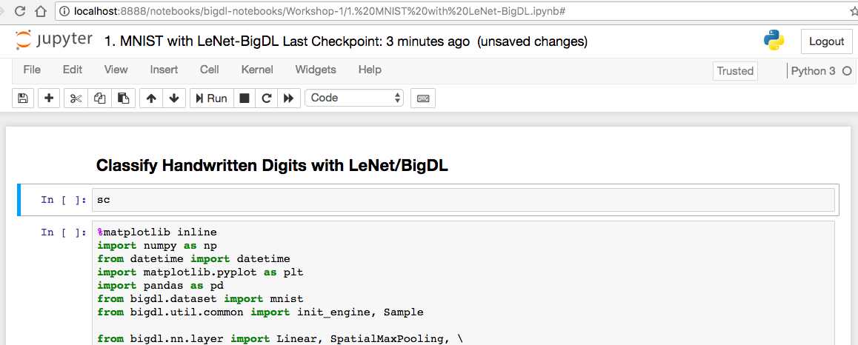This screenshot has width=858, height=345.
Task: Click heading 'Classify Handwritten Digits with LeNet/BigDL'
Action: [272, 166]
